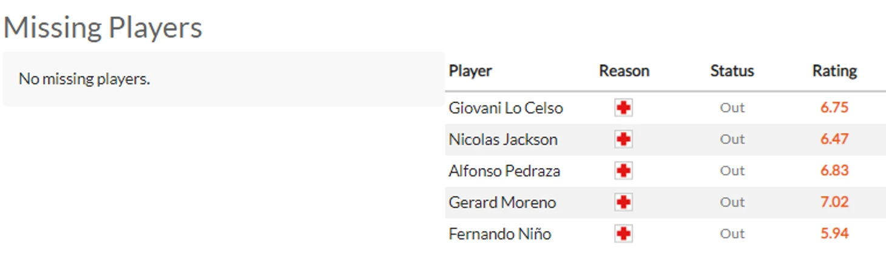Select Fernando Niño player name
Image resolution: width=886 pixels, height=265 pixels.
pos(500,234)
